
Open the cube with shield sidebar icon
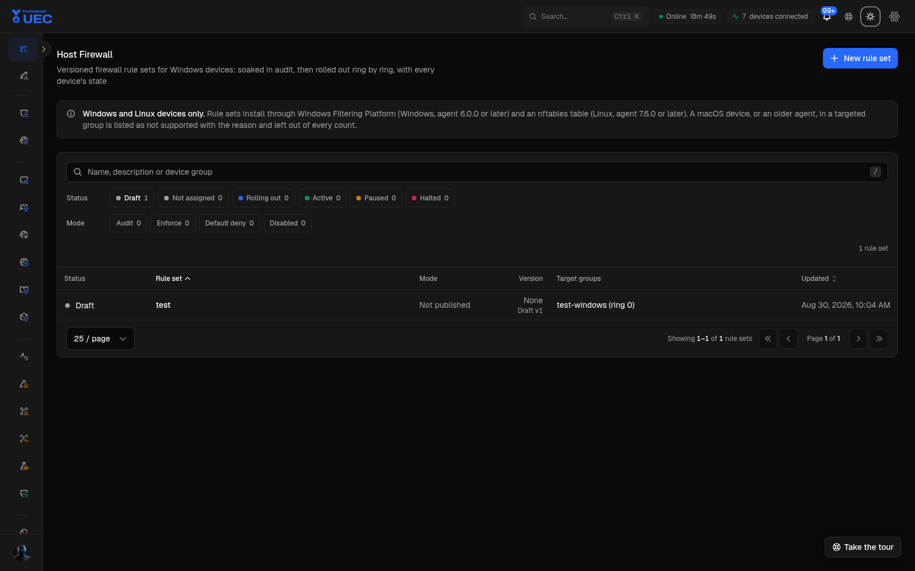[23, 317]
